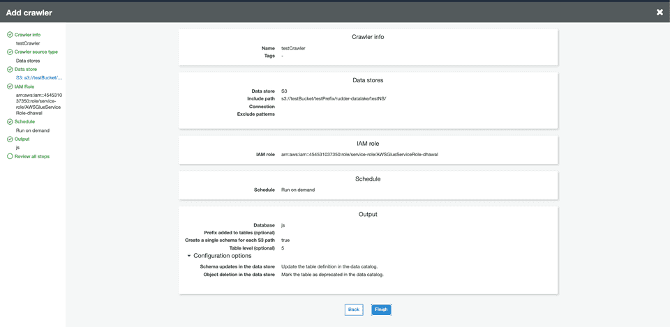Click the check icon next to IAM Role
This screenshot has height=327, width=670.
(x=10, y=87)
